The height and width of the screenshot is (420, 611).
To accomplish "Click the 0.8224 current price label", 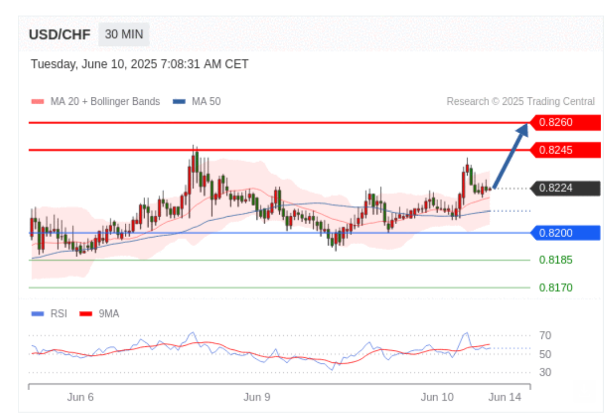I will [565, 188].
